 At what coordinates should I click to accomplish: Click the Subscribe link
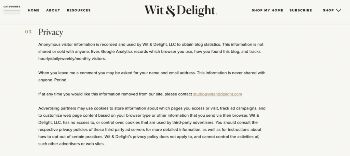pyautogui.click(x=300, y=10)
